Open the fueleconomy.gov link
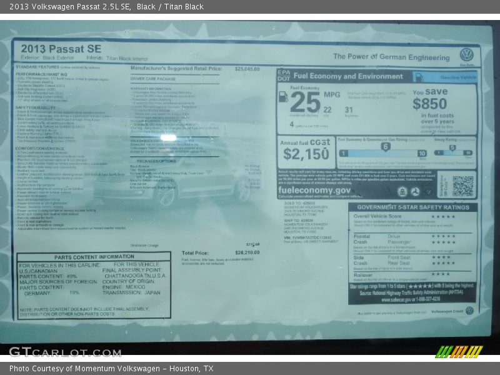Viewport: 500px width, 375px height. 314,191
